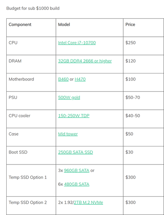Open the 2TB M.2 NVMe link
This screenshot has height=215, width=164.
pyautogui.click(x=88, y=202)
